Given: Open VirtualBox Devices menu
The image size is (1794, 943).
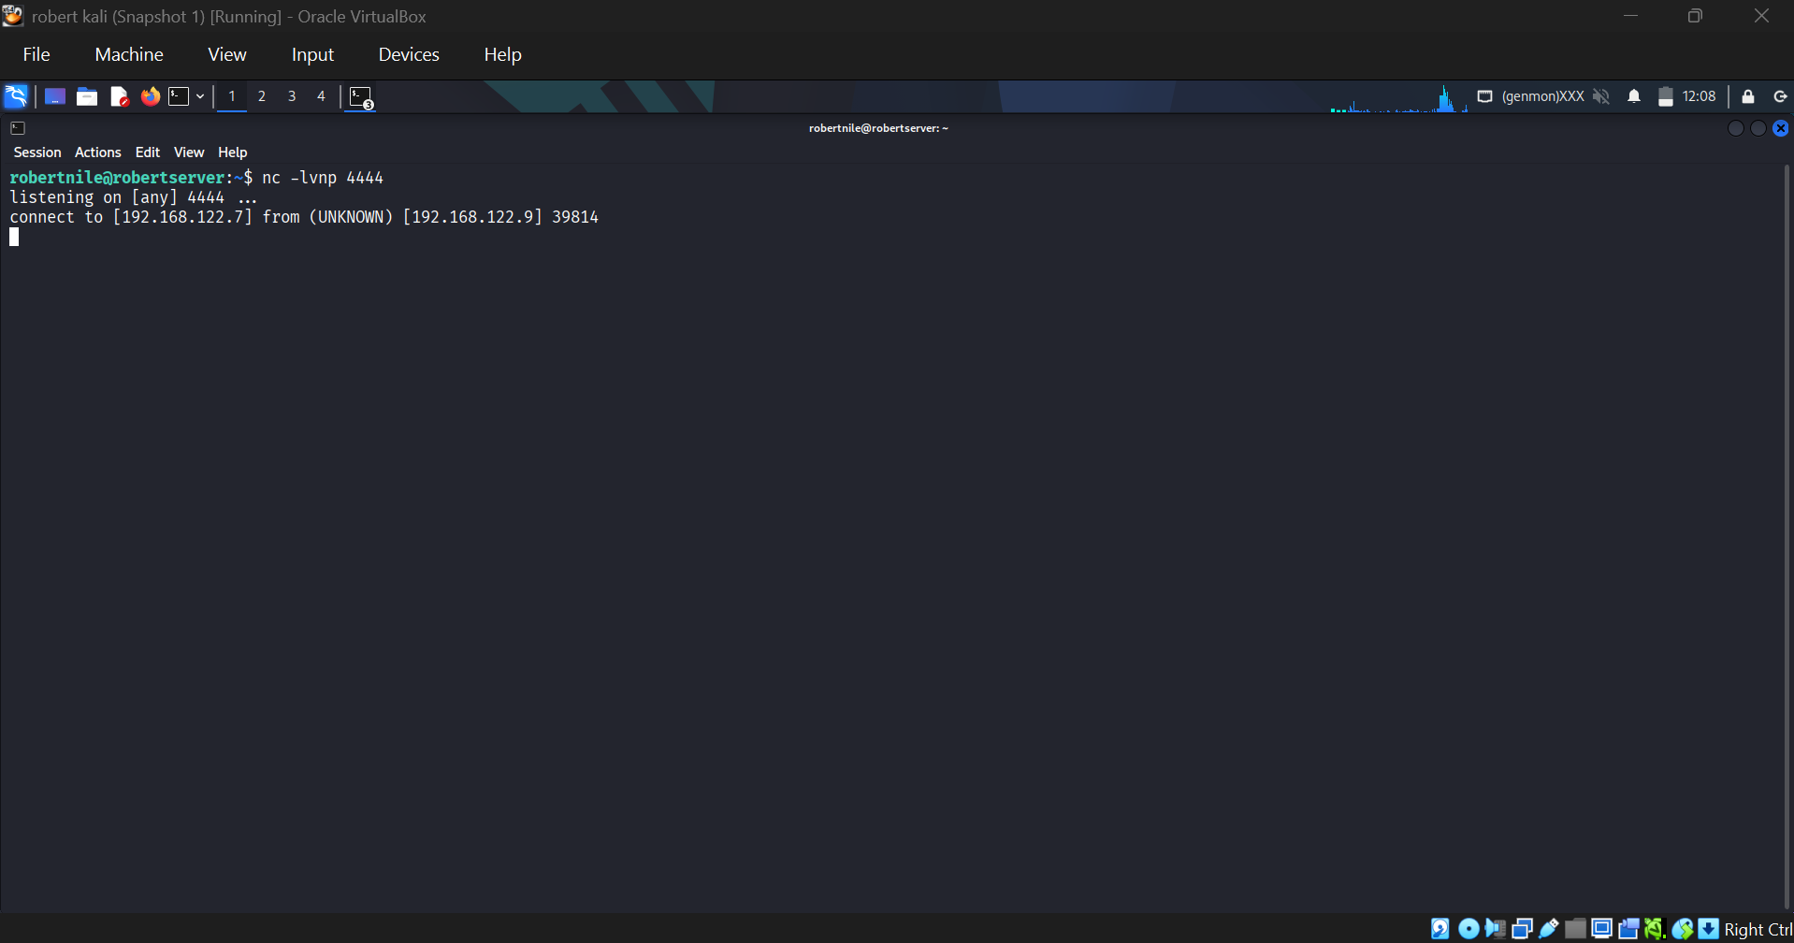Looking at the screenshot, I should 409,54.
